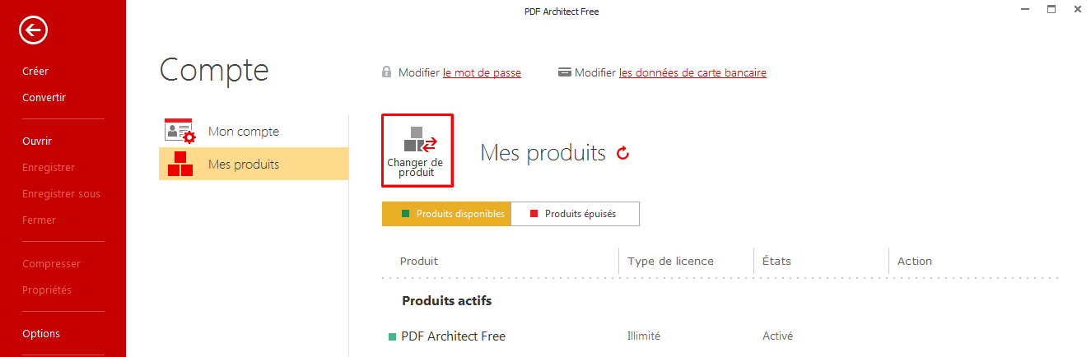Click the back arrow circle icon

[x=34, y=31]
